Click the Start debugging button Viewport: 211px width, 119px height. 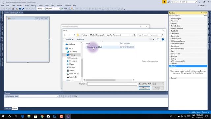pyautogui.click(x=64, y=9)
